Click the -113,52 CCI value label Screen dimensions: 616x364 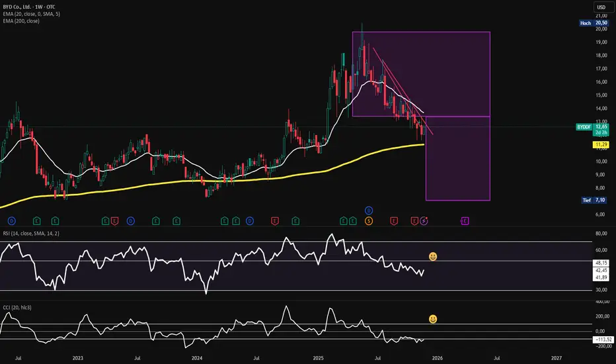coord(603,340)
